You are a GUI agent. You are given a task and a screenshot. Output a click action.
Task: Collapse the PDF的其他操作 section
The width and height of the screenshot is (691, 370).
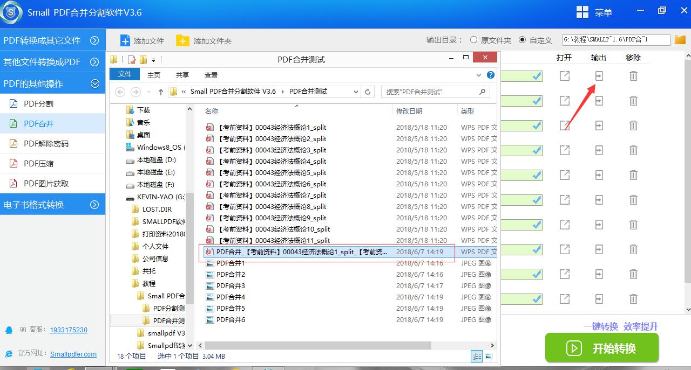pyautogui.click(x=94, y=83)
